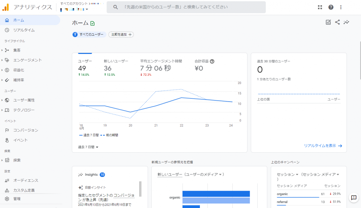The image size is (361, 208).
Task: Click the referral row in campaign table
Action: point(308,202)
